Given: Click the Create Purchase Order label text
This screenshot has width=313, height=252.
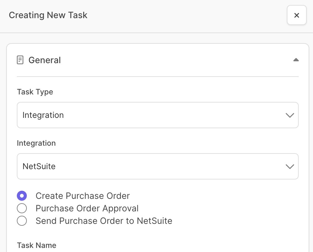Looking at the screenshot, I should tap(83, 196).
